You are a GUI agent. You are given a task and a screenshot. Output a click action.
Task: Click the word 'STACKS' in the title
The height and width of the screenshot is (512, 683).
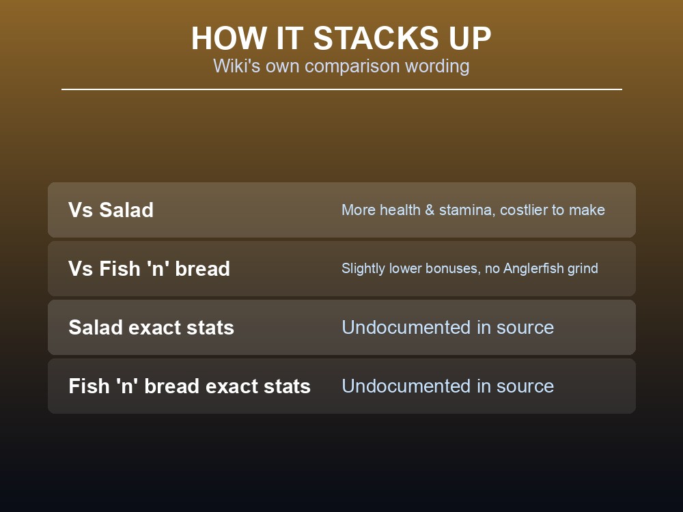(376, 38)
